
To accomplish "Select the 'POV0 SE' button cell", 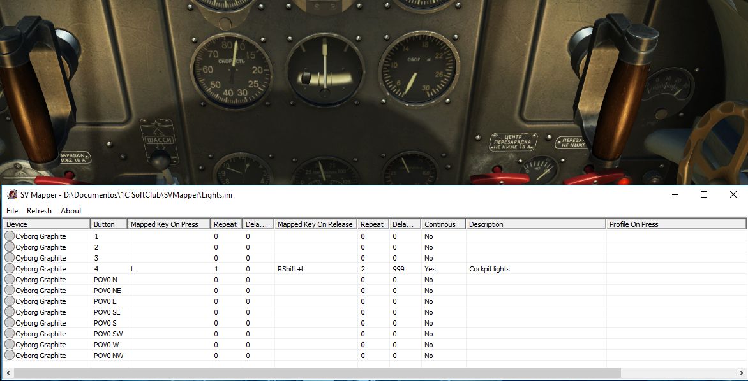I will pyautogui.click(x=109, y=312).
